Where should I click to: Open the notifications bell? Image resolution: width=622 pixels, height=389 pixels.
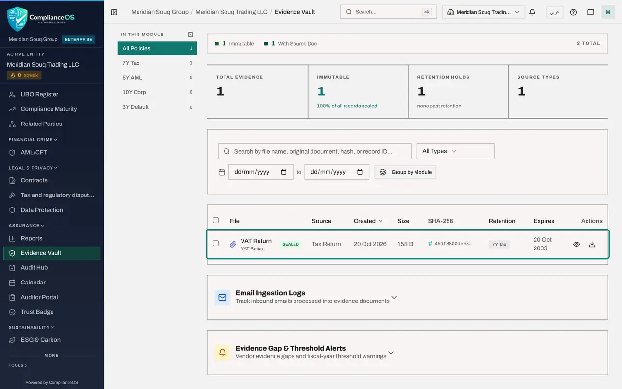tap(532, 12)
